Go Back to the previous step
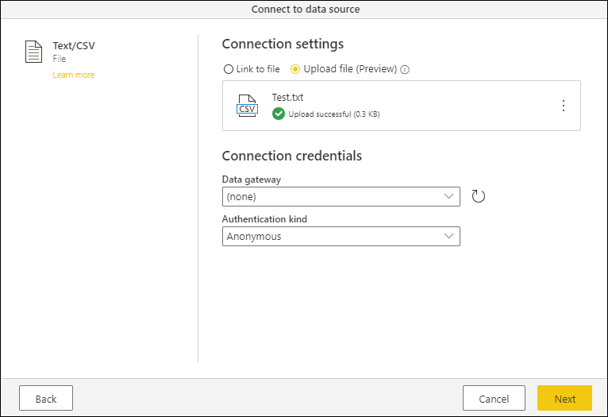Screen dimensions: 608x417 pyautogui.click(x=46, y=399)
